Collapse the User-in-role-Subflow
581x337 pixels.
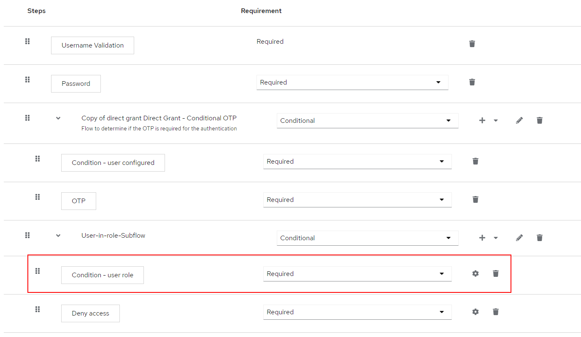coord(58,235)
